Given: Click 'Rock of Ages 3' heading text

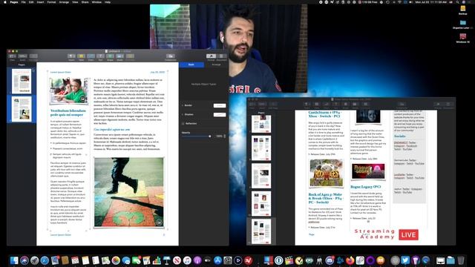Looking at the screenshot, I should click(325, 198).
